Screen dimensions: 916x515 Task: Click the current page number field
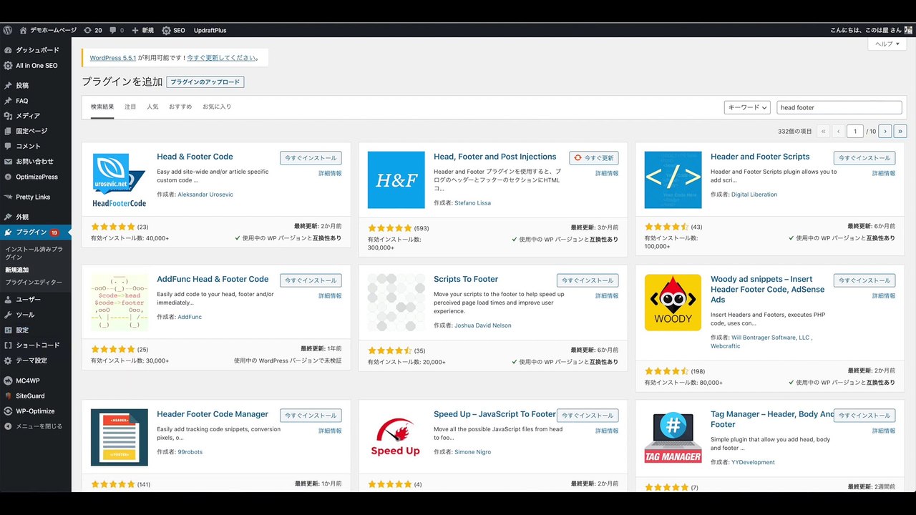(x=855, y=131)
